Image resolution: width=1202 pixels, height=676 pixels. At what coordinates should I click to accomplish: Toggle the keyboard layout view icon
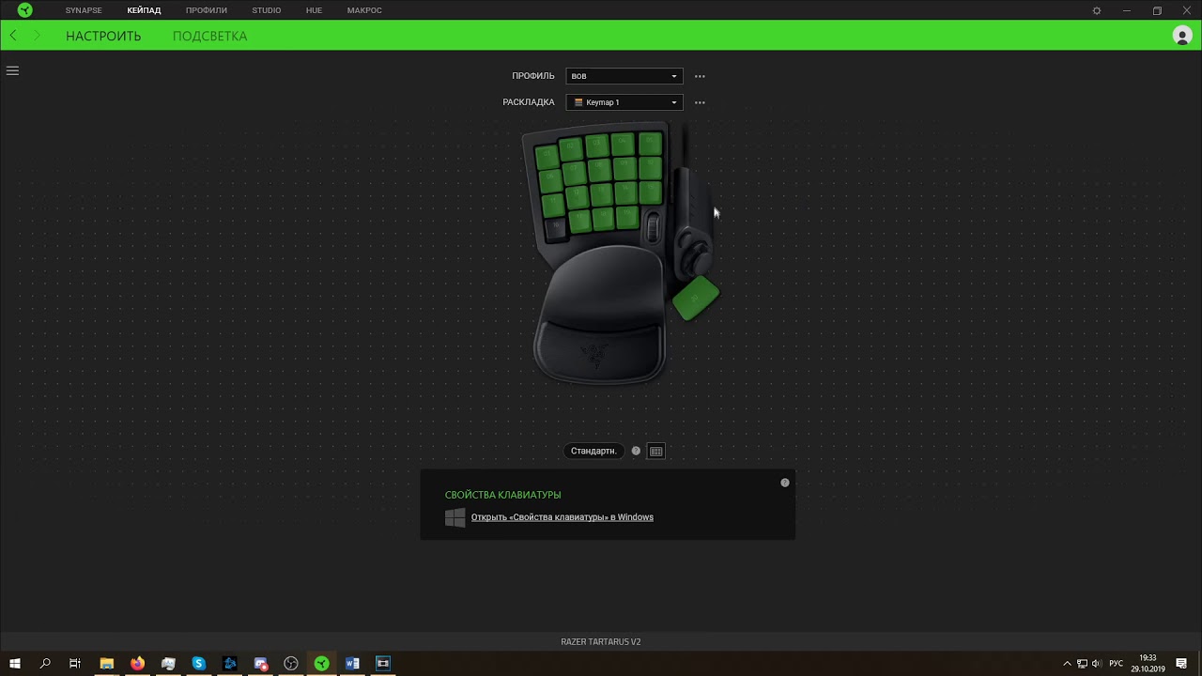click(656, 451)
